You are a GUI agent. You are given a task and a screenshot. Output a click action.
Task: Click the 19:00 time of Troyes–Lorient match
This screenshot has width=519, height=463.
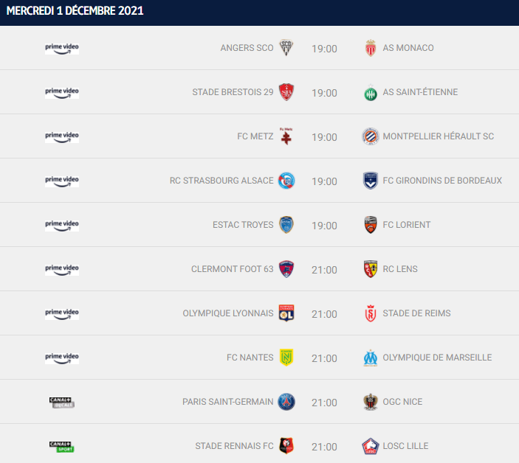click(324, 225)
